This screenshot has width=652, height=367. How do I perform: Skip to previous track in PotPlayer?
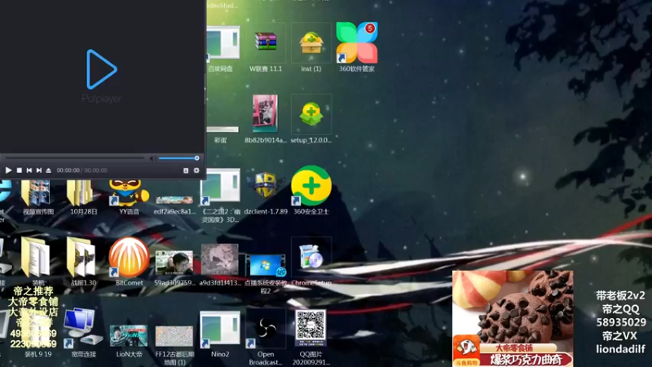29,170
